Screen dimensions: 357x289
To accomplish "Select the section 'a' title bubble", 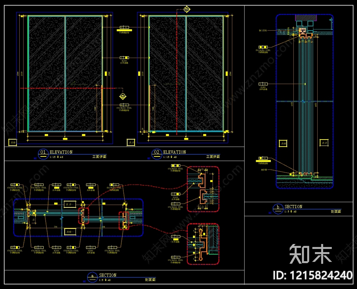I will (92, 277).
